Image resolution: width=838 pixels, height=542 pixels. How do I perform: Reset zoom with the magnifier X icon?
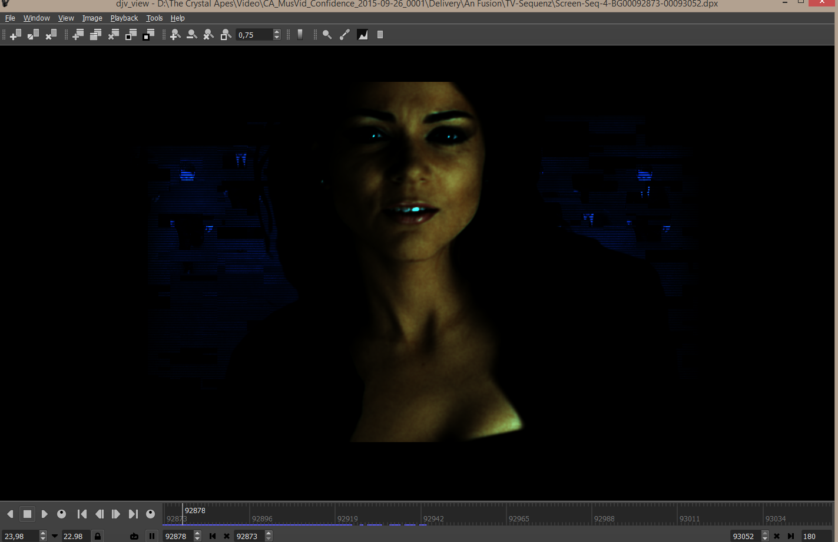pyautogui.click(x=208, y=35)
